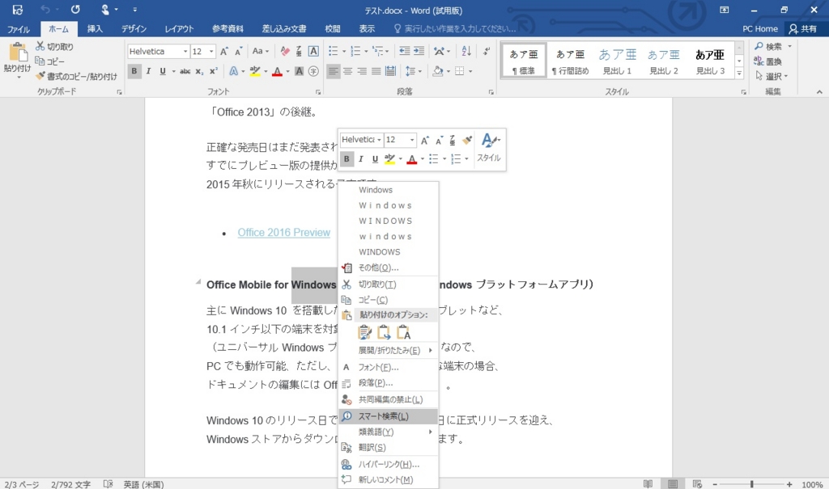Click the justify alignment icon in ribbon

point(376,71)
